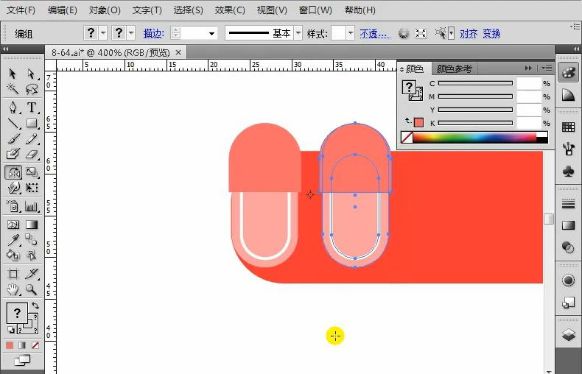
Task: Open the 效果(C) menu
Action: coord(230,10)
